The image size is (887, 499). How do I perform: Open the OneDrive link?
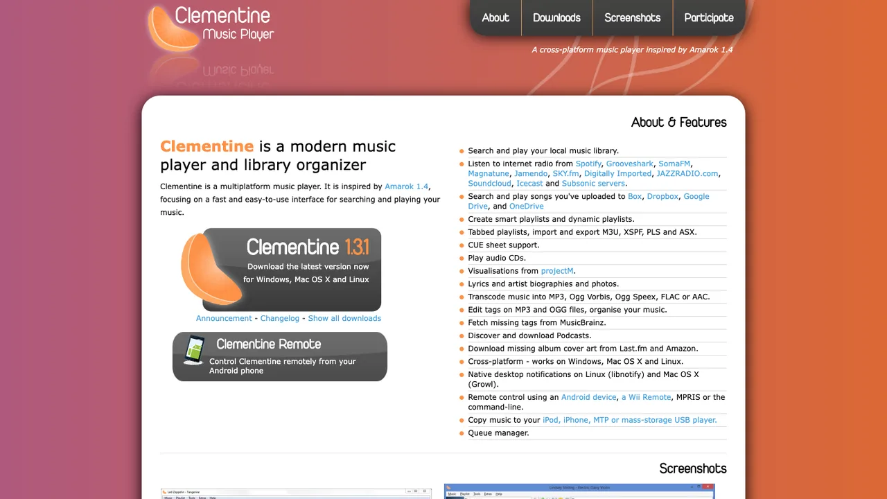pos(527,206)
